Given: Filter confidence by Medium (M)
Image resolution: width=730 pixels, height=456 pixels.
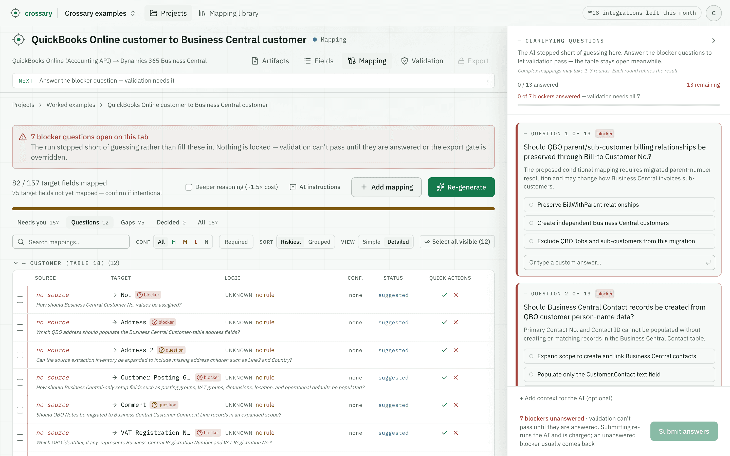Looking at the screenshot, I should (185, 242).
